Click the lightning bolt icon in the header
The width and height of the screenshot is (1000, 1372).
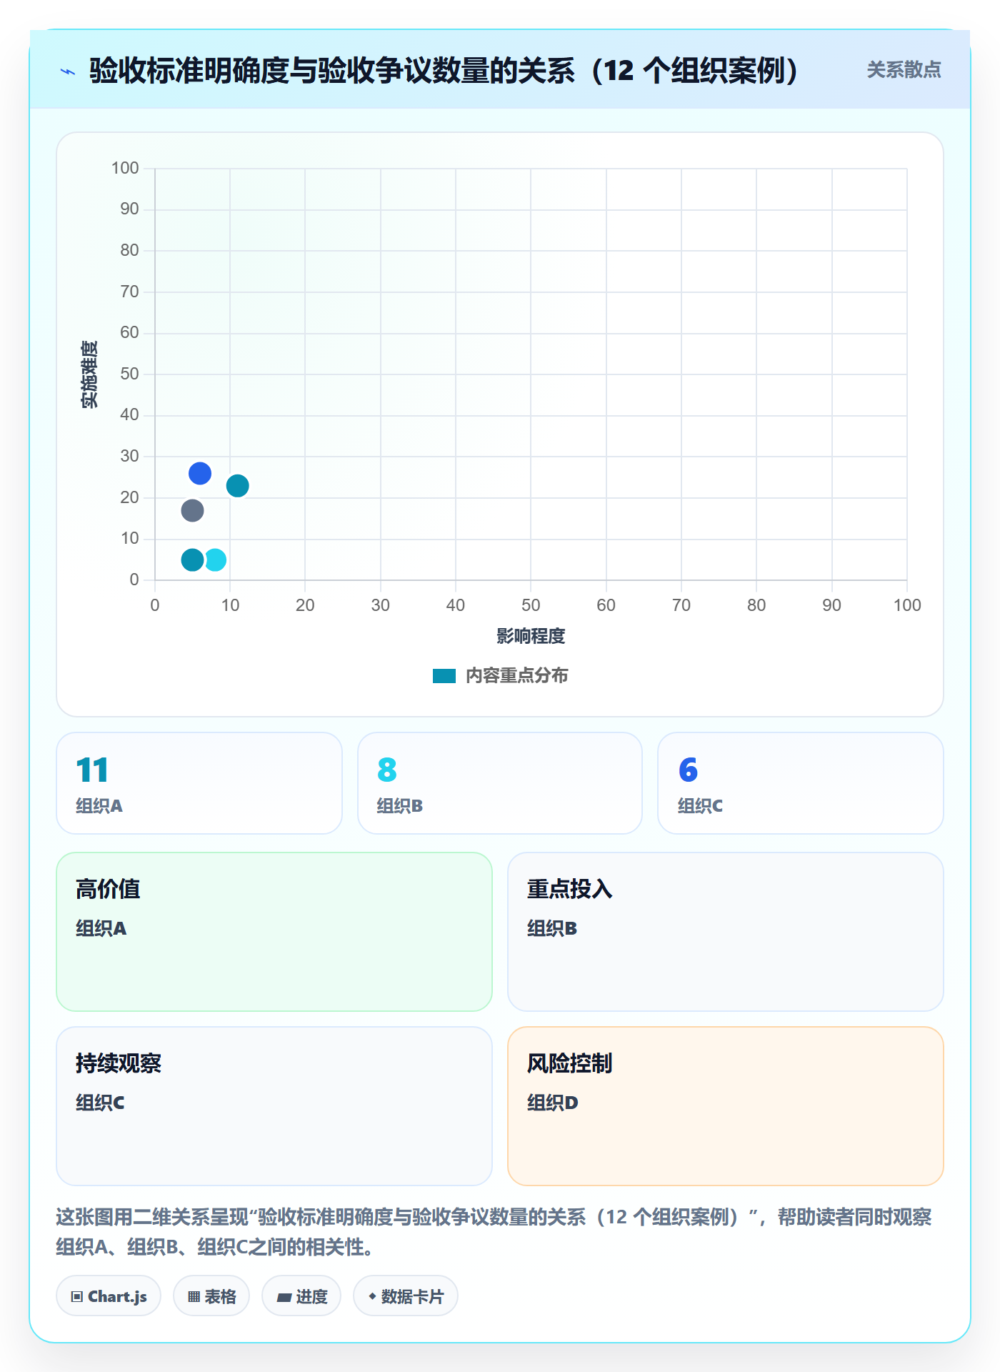(68, 71)
